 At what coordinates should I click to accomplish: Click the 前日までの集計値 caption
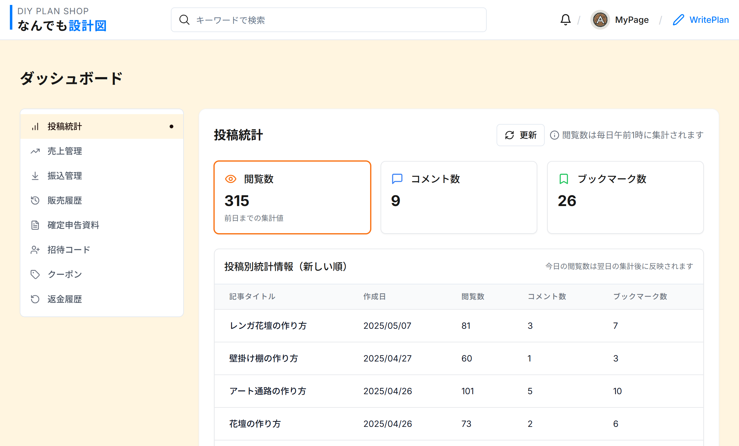(254, 218)
